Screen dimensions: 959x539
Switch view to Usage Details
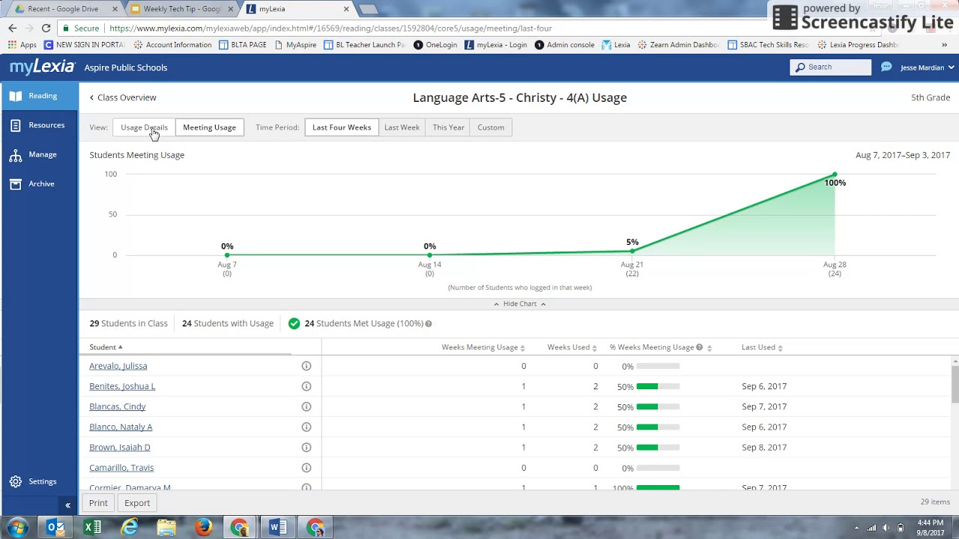(144, 127)
